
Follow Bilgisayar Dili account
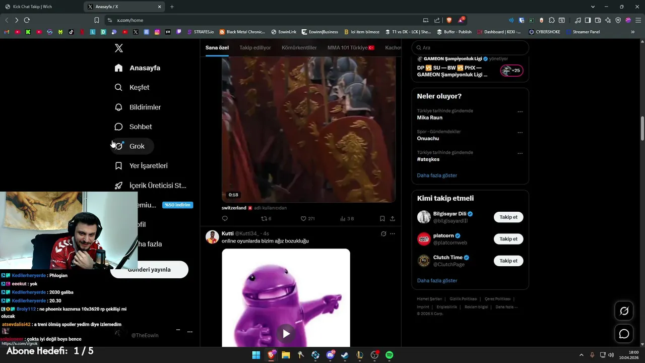coord(508,217)
